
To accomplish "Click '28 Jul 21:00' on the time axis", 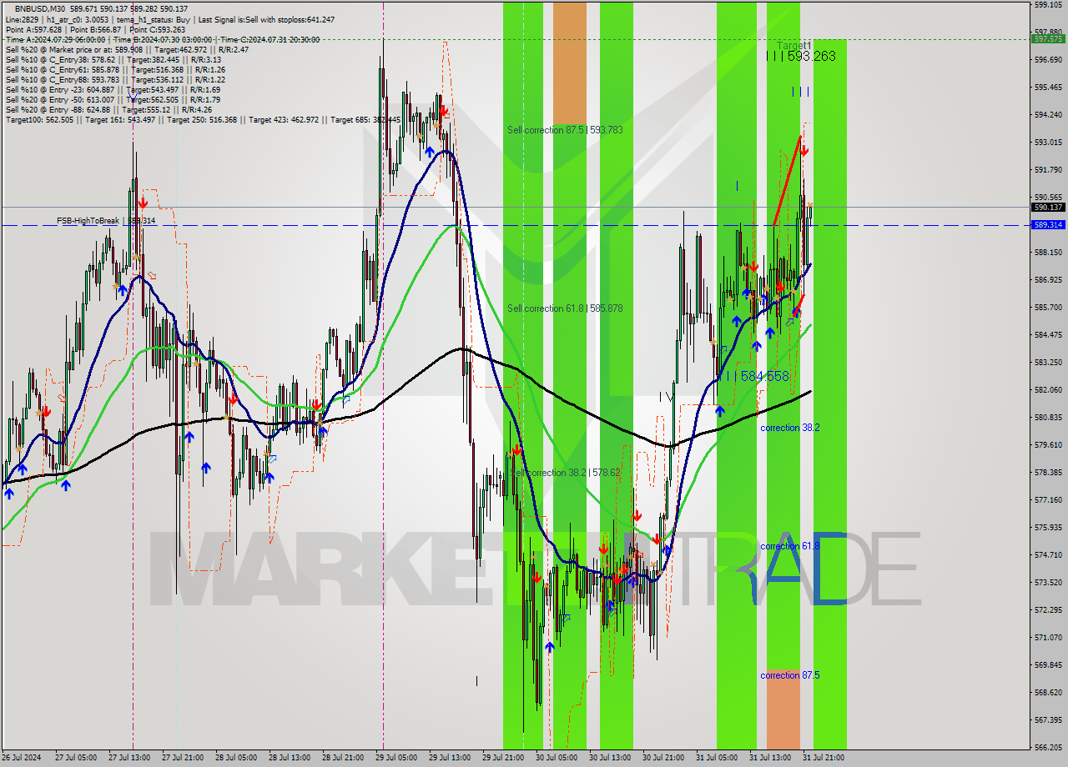I will (x=342, y=758).
